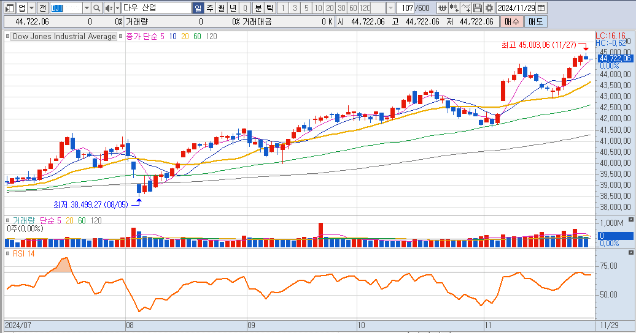Open the 업 market type selector
Viewport: 636px width, 333px height.
21,8
